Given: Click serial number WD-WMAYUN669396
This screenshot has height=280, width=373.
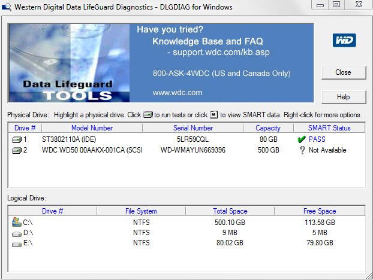Looking at the screenshot, I should pyautogui.click(x=193, y=150).
